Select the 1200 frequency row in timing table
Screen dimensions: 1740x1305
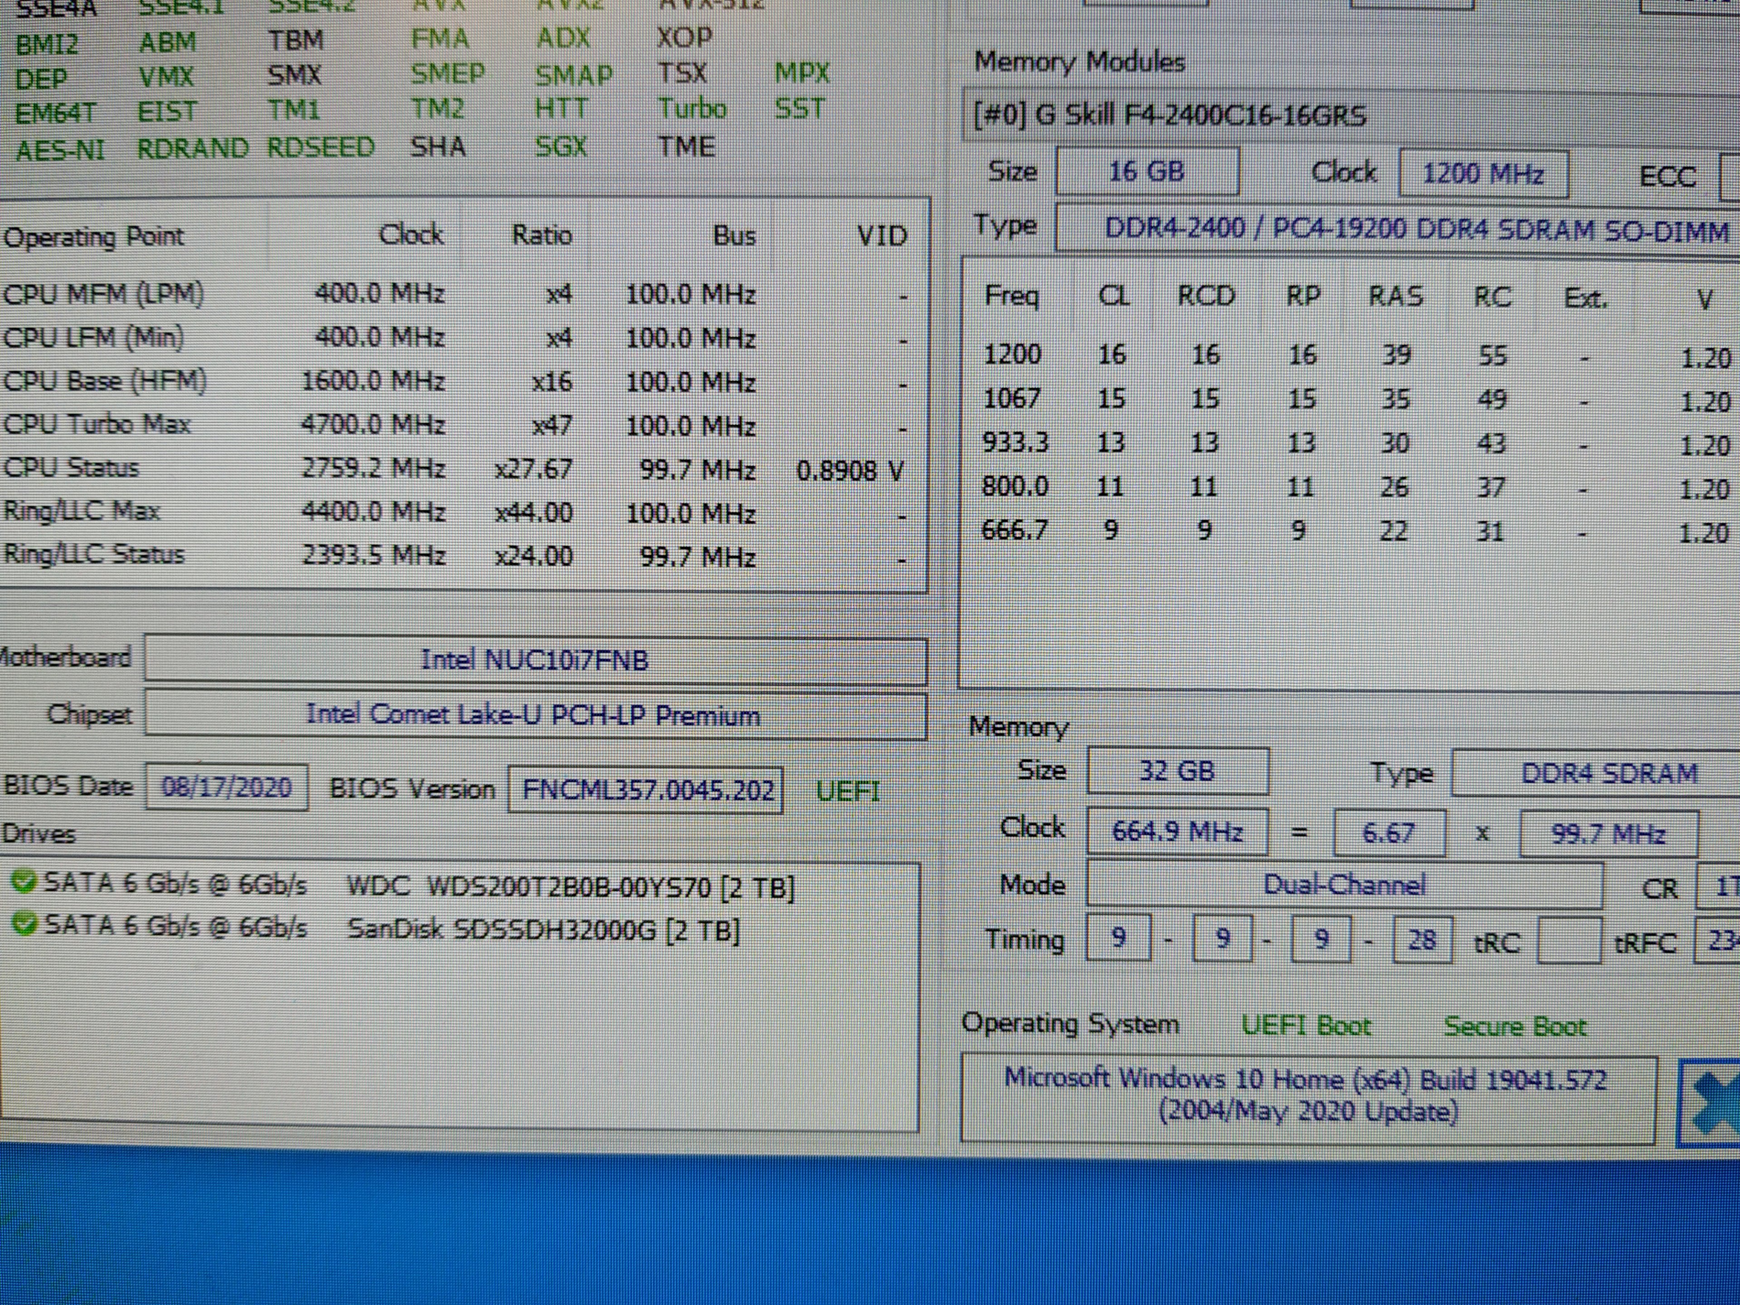click(1337, 356)
